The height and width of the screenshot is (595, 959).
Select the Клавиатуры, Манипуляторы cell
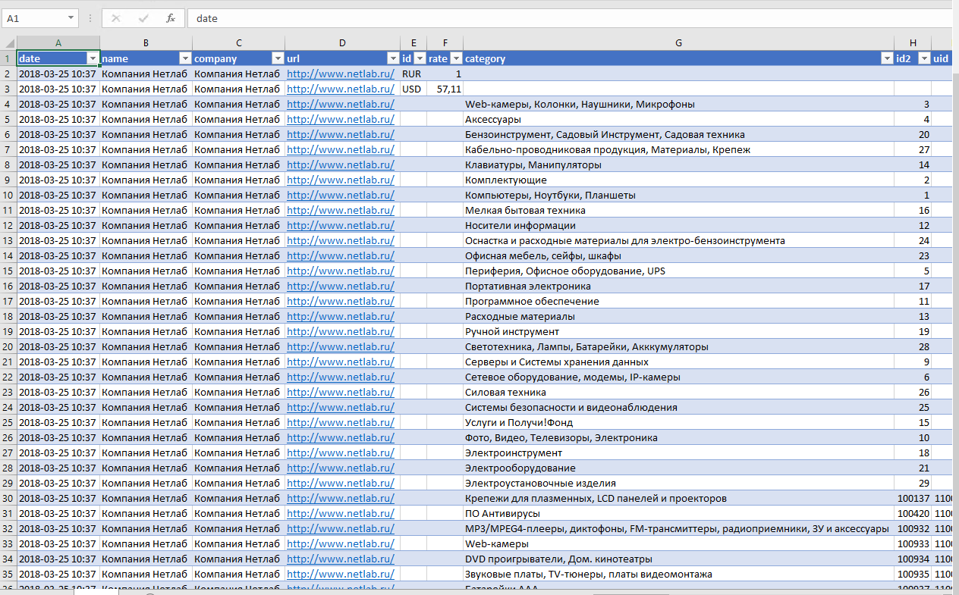point(678,164)
